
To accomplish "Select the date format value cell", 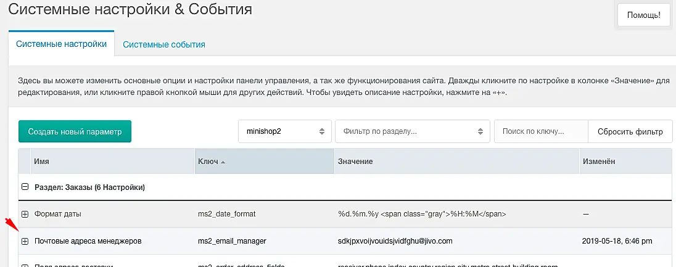I will (x=422, y=214).
